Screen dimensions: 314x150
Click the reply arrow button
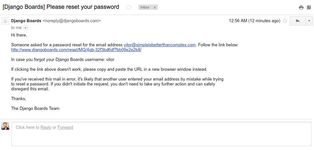298,21
